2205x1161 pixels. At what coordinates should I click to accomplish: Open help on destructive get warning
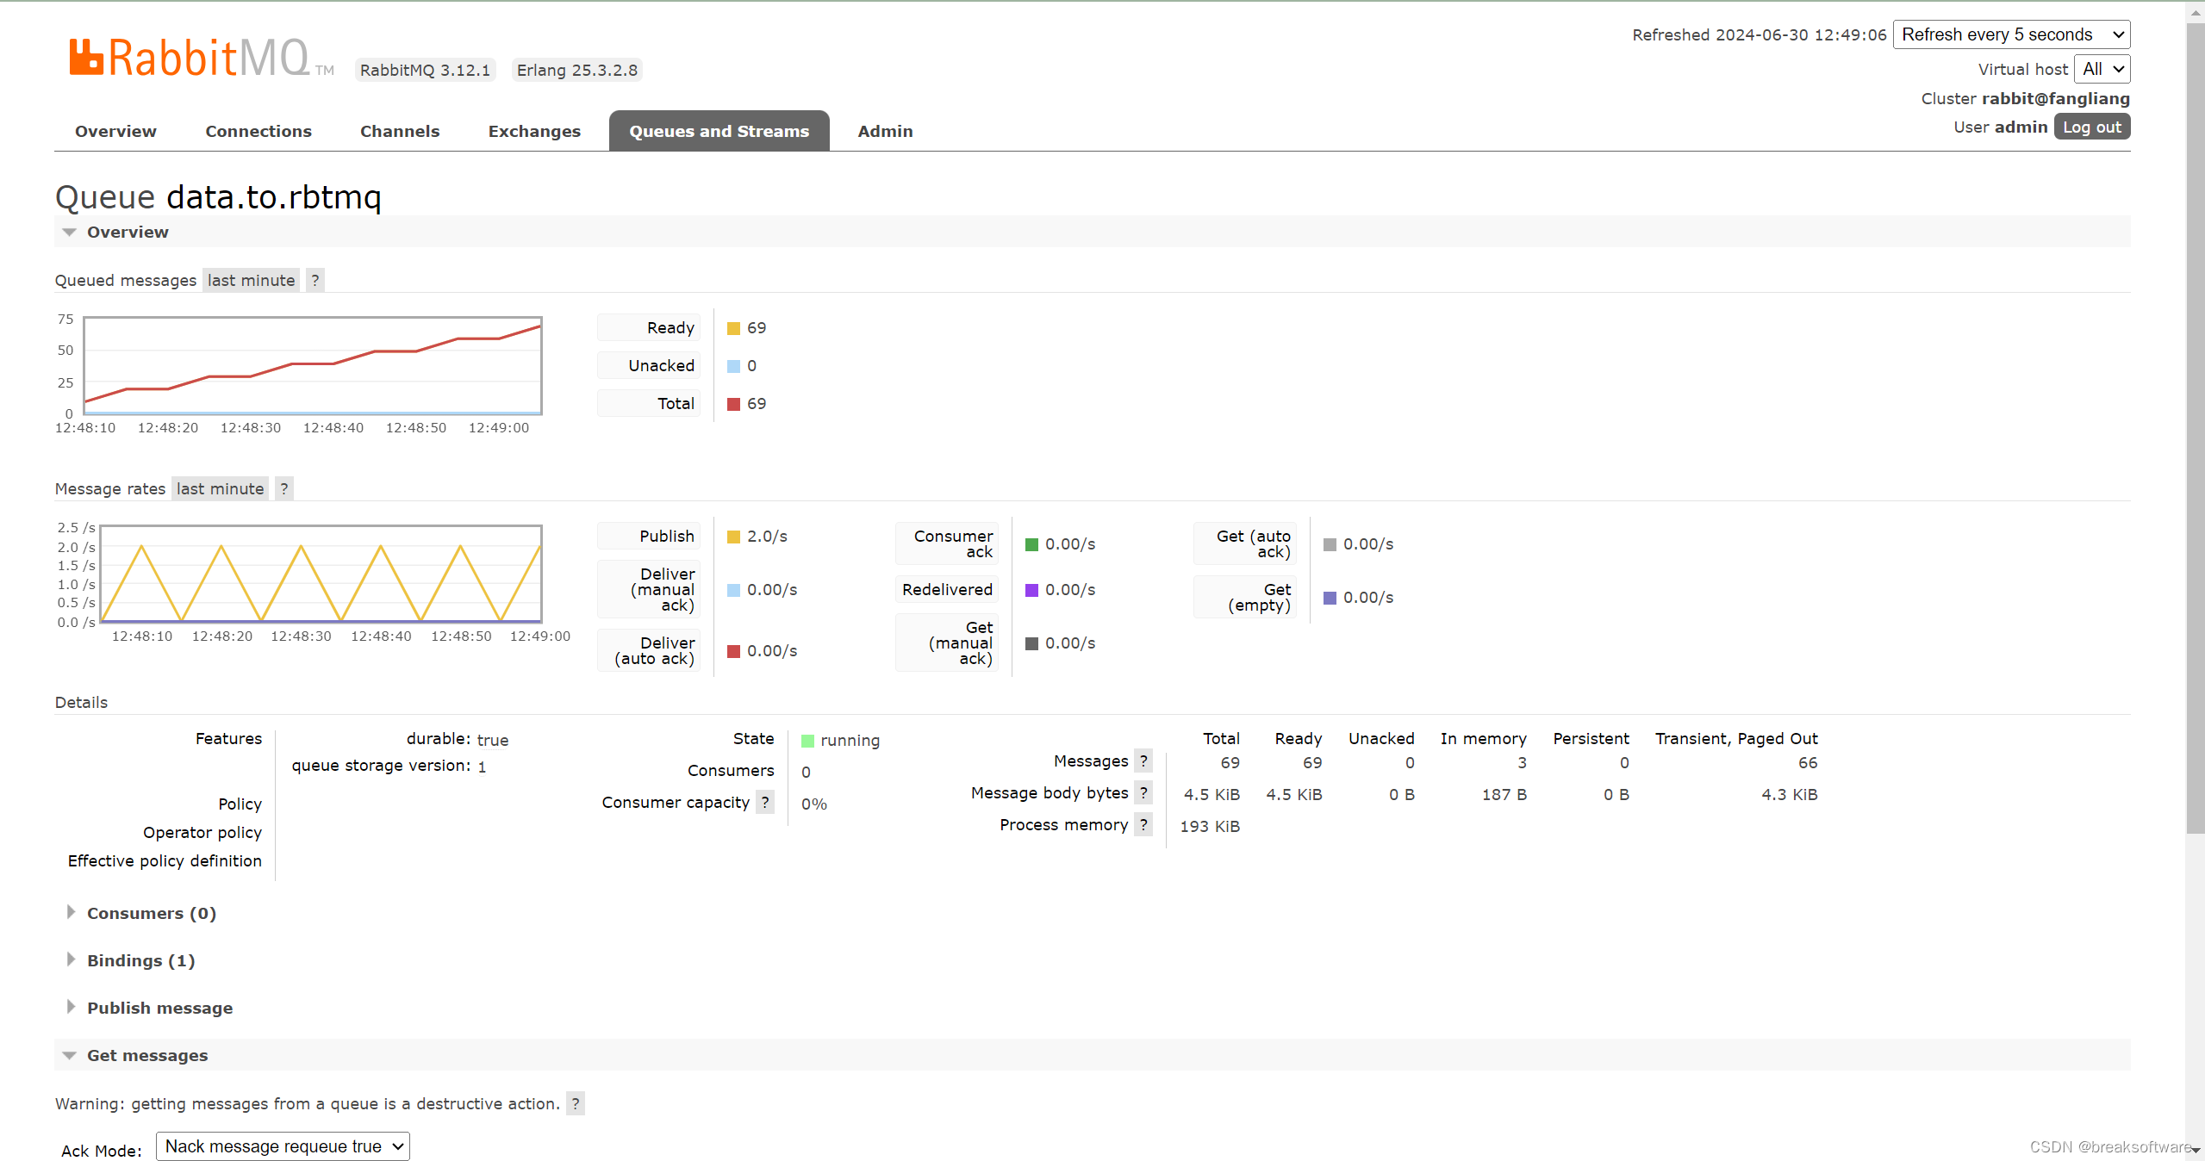576,1103
